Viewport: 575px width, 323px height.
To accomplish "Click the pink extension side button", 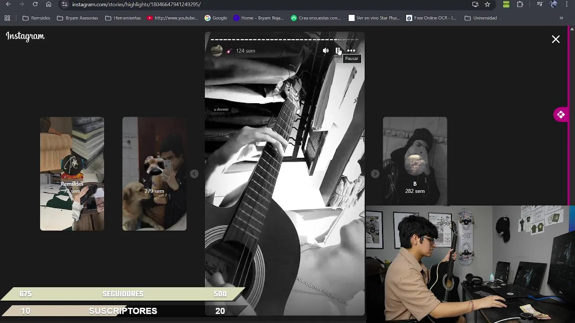I will 561,115.
